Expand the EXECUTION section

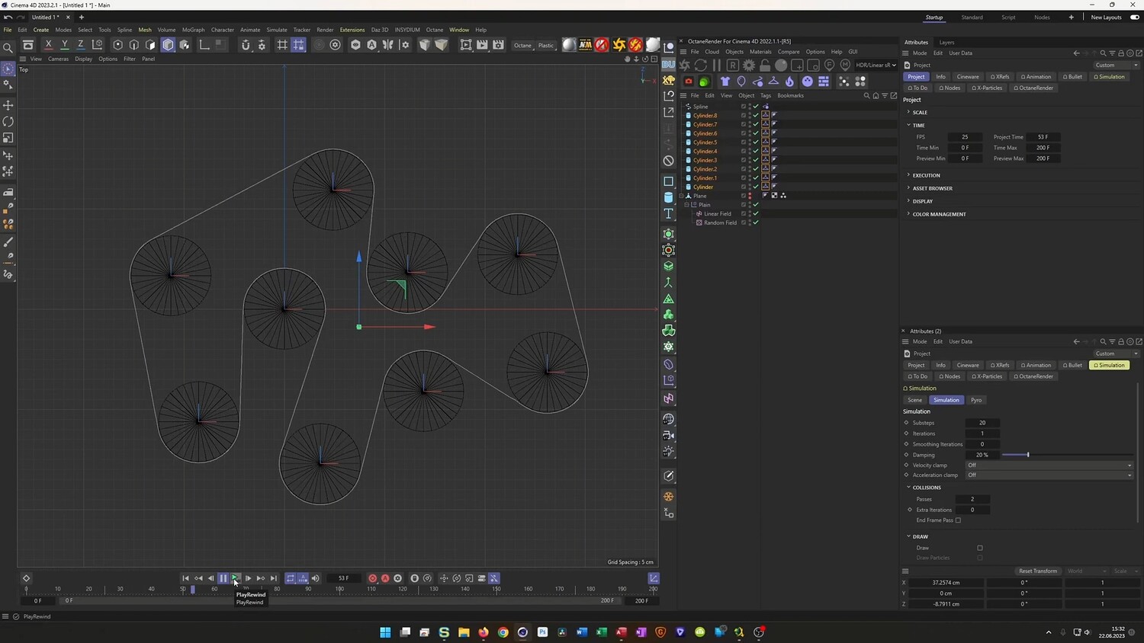pyautogui.click(x=926, y=175)
